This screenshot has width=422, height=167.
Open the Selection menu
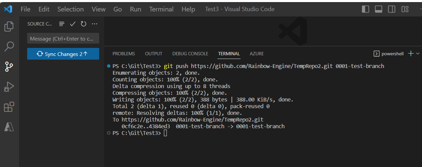click(x=70, y=9)
